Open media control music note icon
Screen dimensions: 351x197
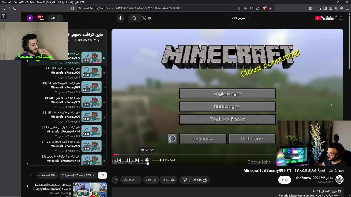click(319, 8)
